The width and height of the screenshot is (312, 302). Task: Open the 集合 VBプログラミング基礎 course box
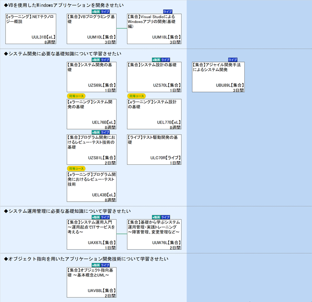point(91,29)
